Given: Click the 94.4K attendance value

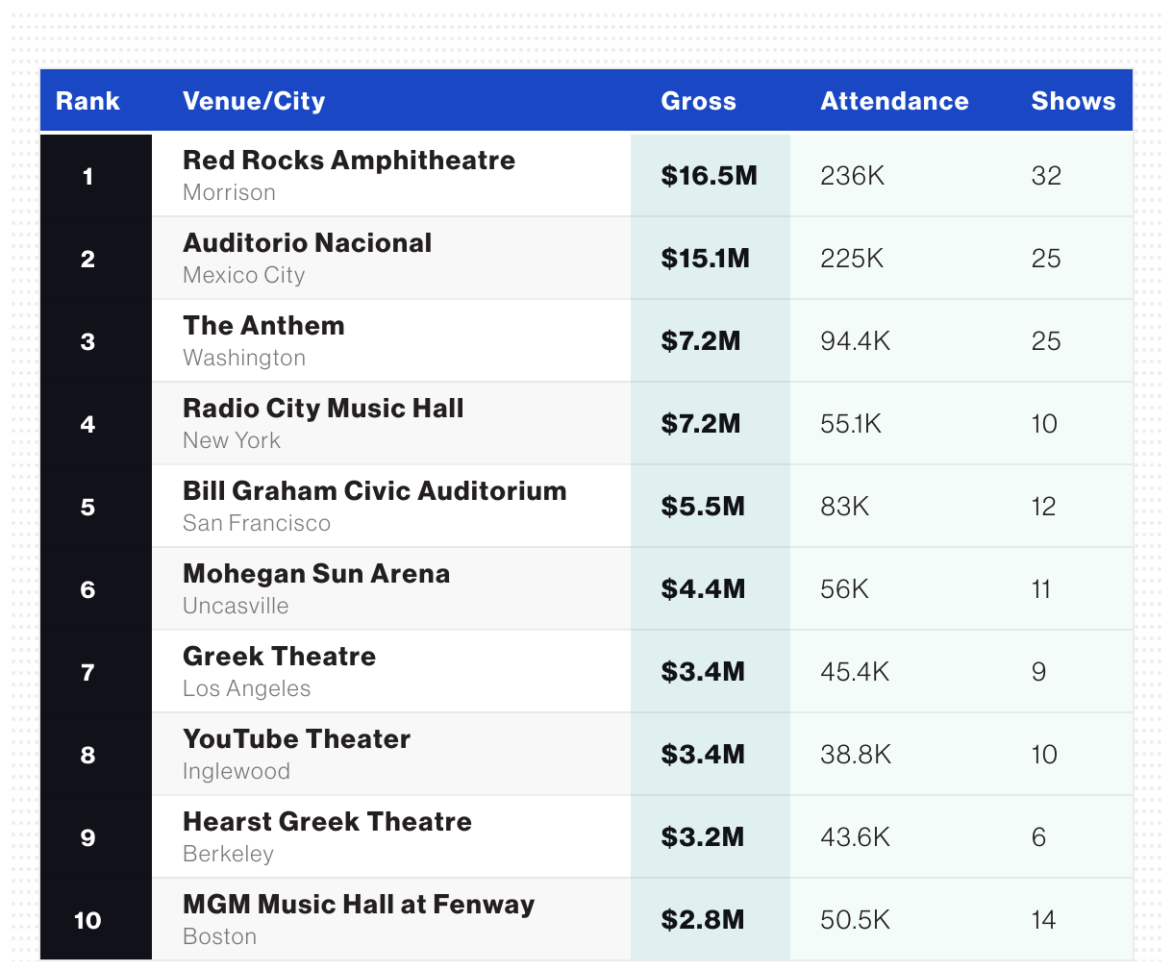Looking at the screenshot, I should click(855, 341).
